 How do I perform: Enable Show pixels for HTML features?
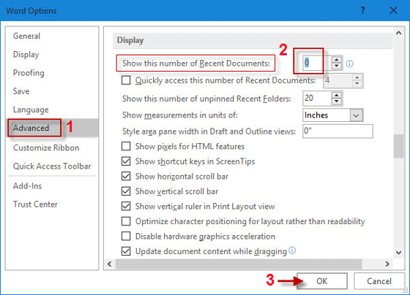126,146
